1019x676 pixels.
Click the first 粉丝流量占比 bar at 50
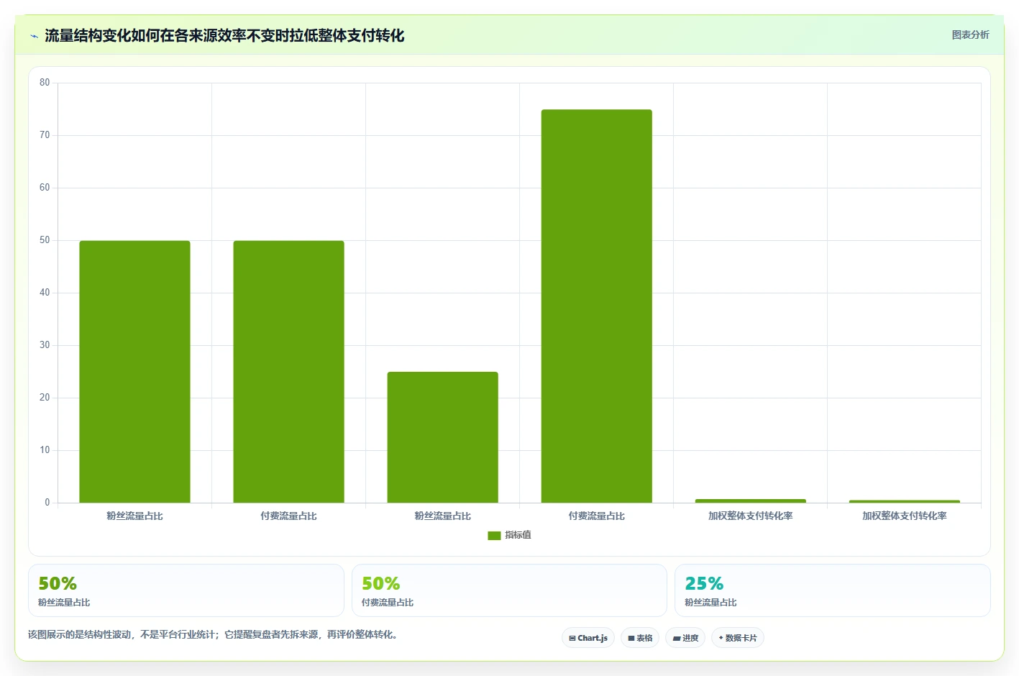pos(135,372)
